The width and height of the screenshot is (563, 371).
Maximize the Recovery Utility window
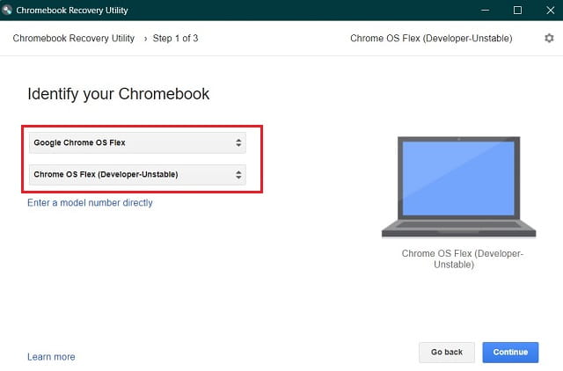pyautogui.click(x=517, y=10)
